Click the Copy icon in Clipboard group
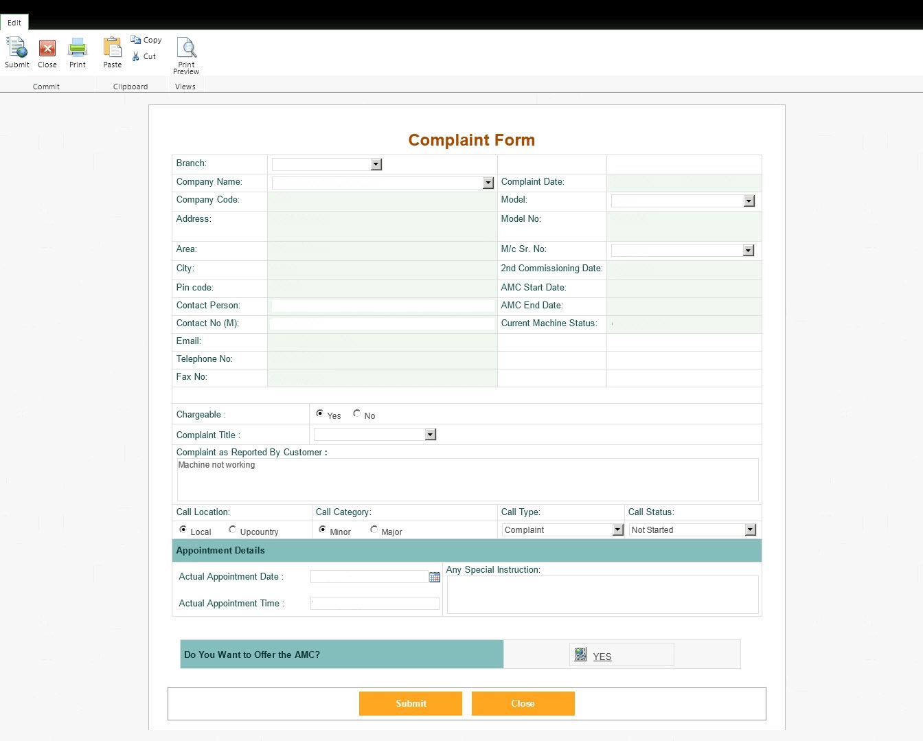Viewport: 923px width, 741px height. click(136, 40)
